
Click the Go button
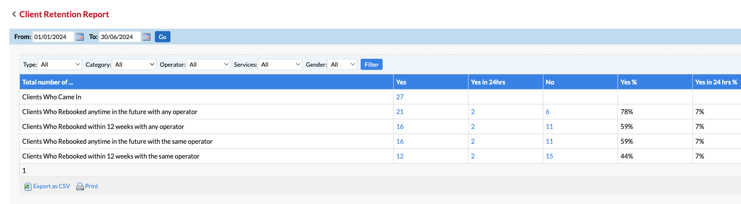point(163,37)
